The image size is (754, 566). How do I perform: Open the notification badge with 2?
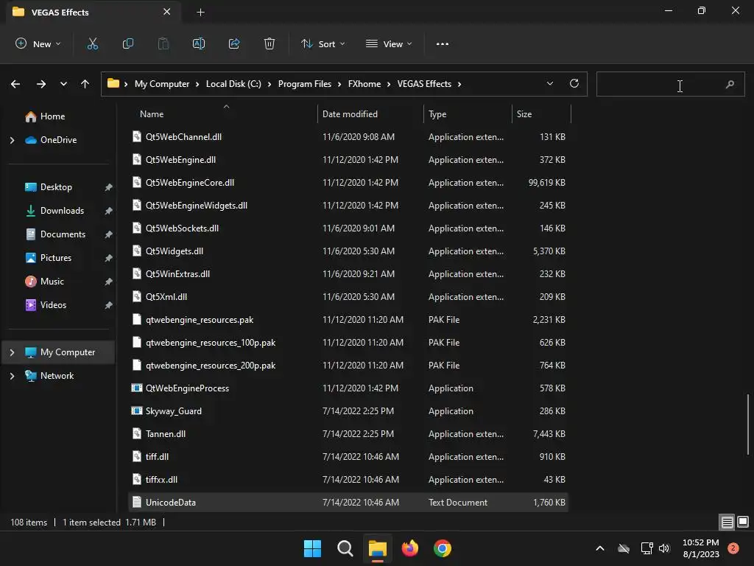point(733,548)
